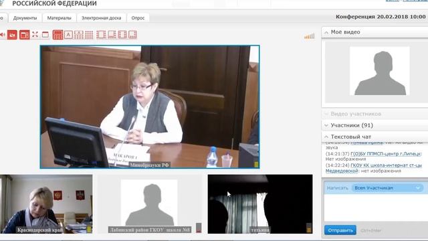Click the Отправить send button
This screenshot has width=428, height=241.
coord(340,230)
